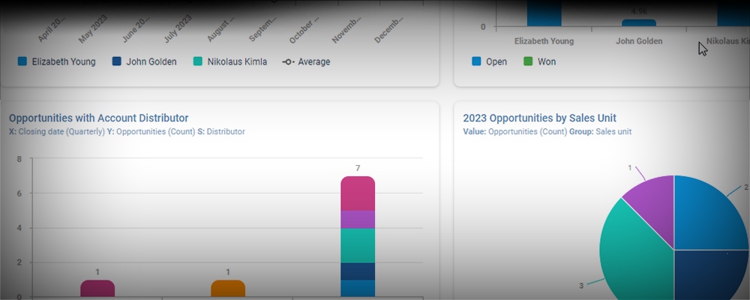Toggle the Open legend entry
Image resolution: width=750 pixels, height=300 pixels.
[489, 61]
